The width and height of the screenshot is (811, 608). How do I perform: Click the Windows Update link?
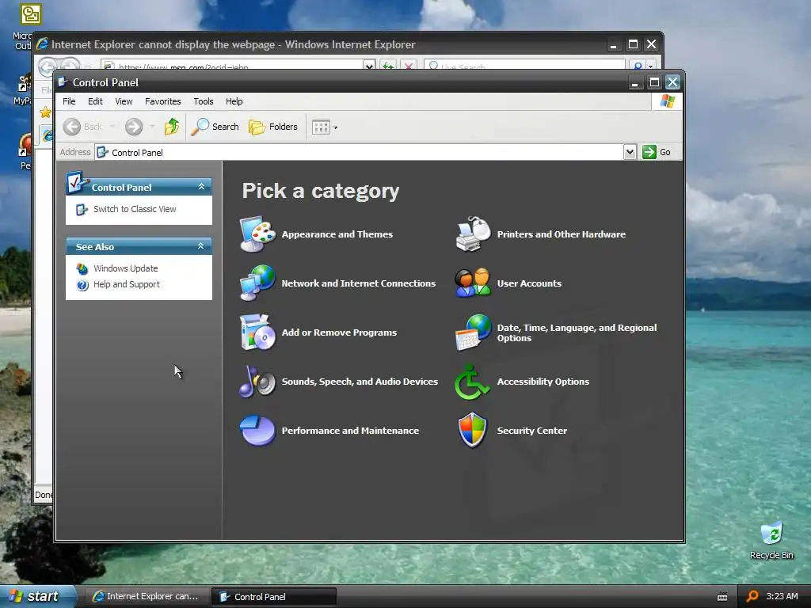coord(126,268)
